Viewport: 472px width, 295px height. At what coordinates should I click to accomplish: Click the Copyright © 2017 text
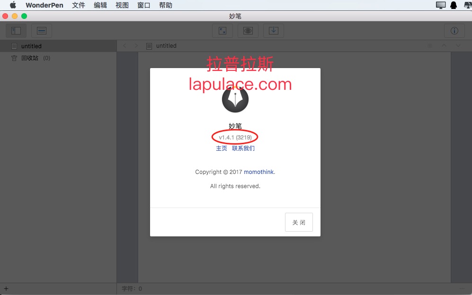click(x=219, y=172)
